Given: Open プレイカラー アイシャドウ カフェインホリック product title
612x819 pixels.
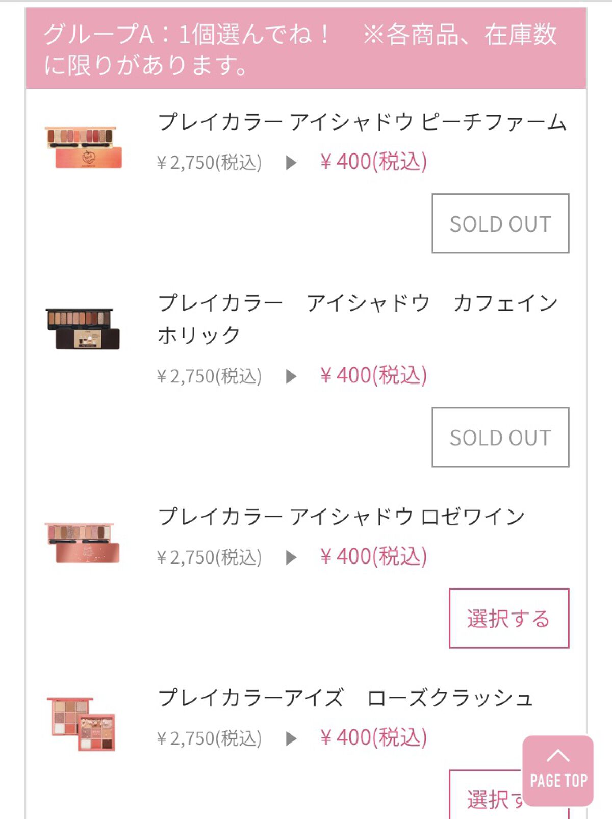Looking at the screenshot, I should point(357,318).
